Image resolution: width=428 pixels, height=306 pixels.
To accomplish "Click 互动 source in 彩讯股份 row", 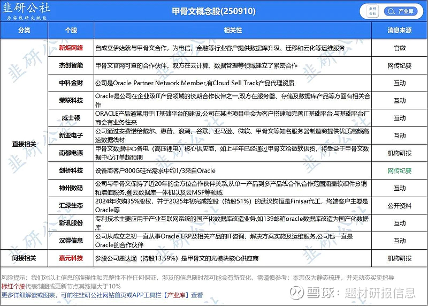I will coord(400,223).
